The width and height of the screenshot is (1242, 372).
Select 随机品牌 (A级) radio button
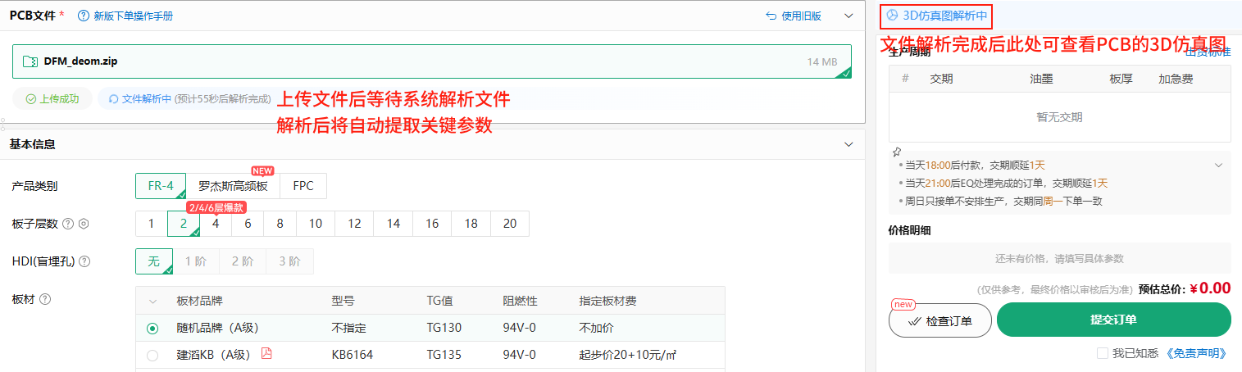click(152, 328)
